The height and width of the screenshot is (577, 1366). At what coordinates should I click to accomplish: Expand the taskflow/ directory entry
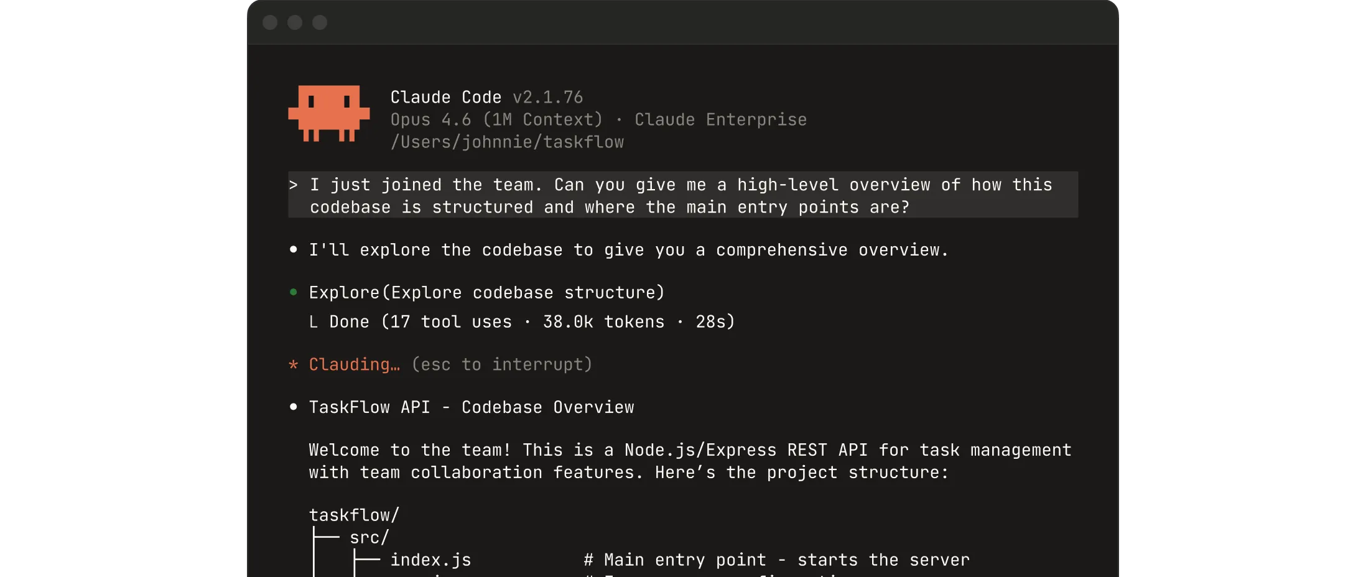354,514
